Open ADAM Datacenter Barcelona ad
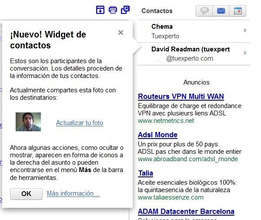This screenshot has height=220, width=261. [x=186, y=211]
